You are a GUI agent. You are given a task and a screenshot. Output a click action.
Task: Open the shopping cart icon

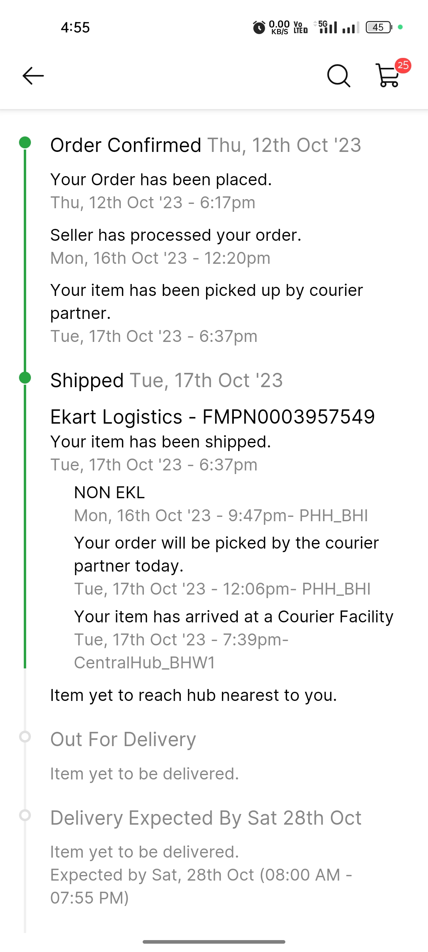[388, 76]
